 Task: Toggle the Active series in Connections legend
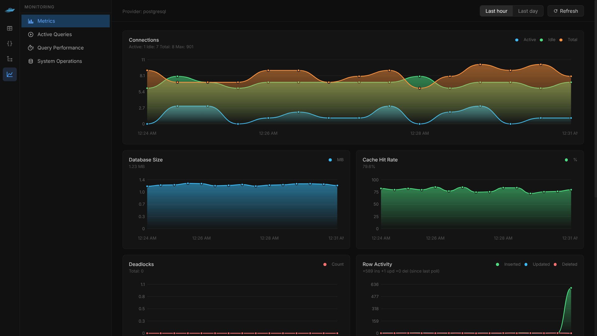525,40
